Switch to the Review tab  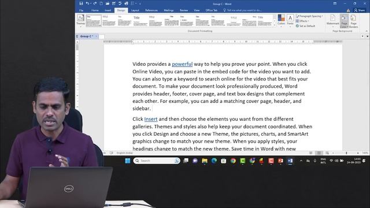tap(184, 10)
